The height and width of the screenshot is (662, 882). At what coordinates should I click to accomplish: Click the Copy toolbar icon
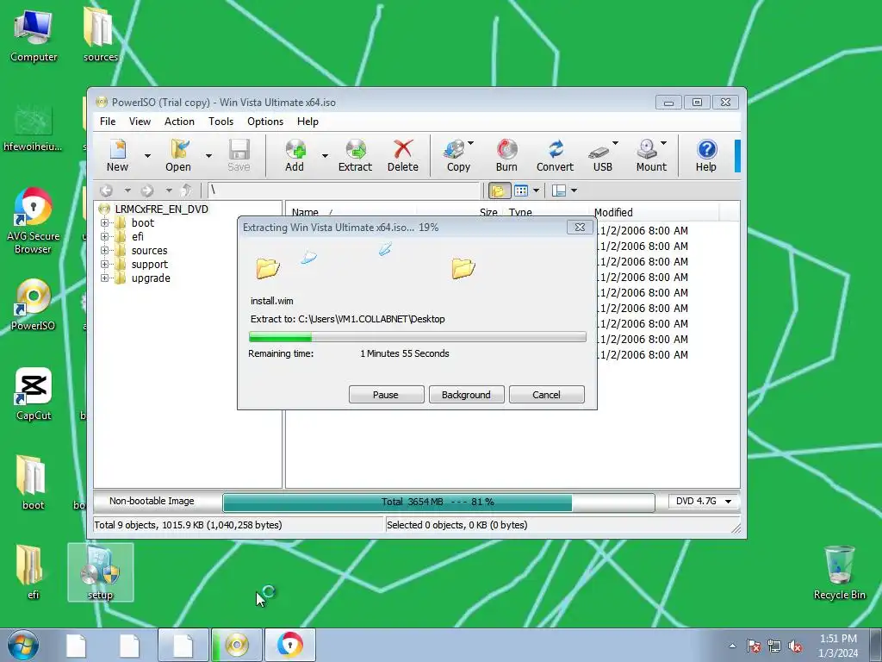click(456, 155)
